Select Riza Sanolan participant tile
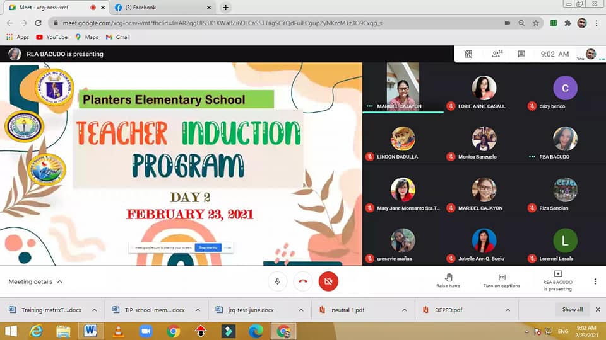 (x=566, y=190)
